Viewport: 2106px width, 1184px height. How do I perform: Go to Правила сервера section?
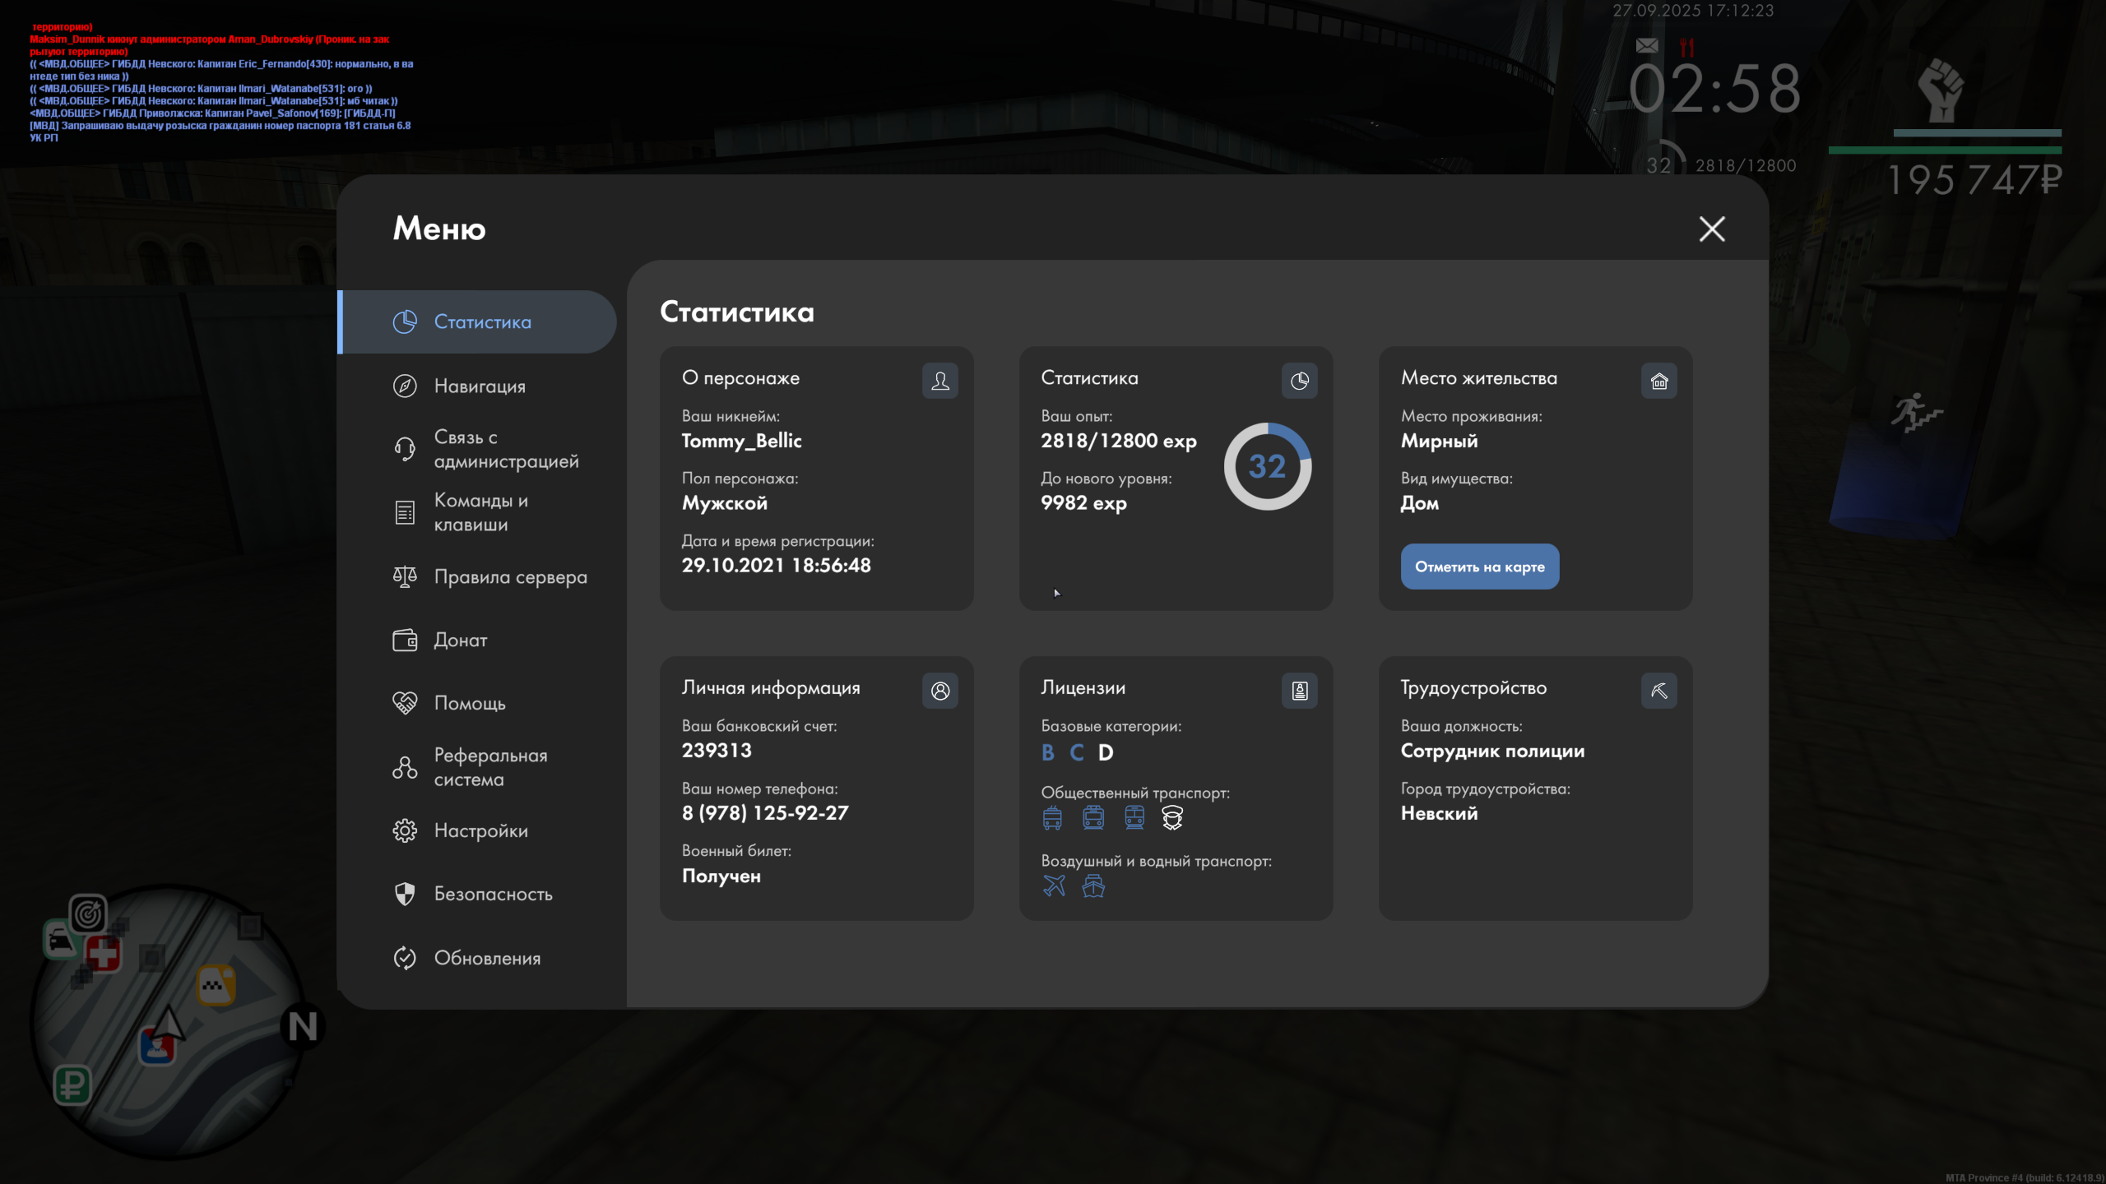[x=510, y=577]
